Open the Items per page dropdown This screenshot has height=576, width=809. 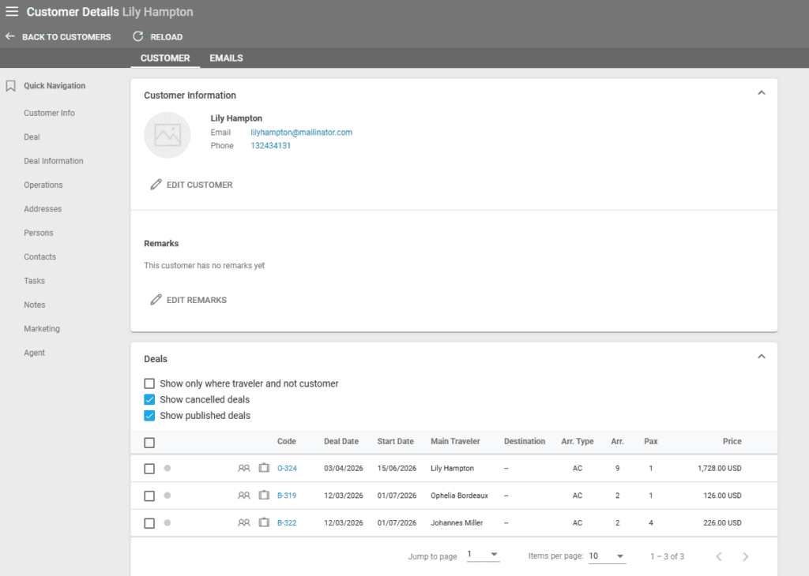point(607,555)
